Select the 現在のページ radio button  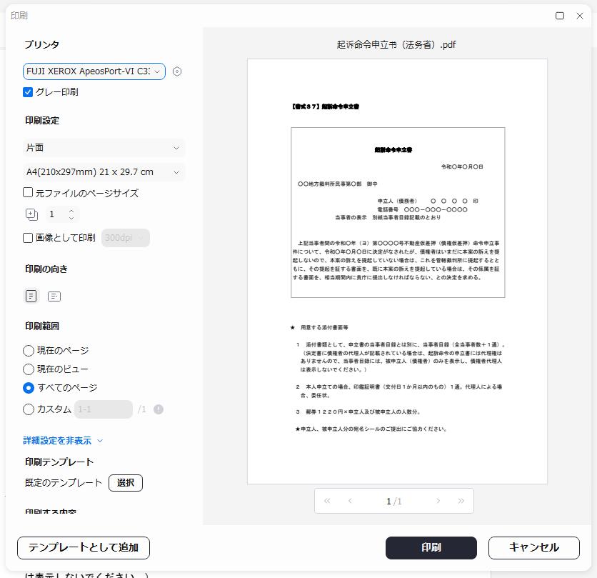tap(29, 350)
